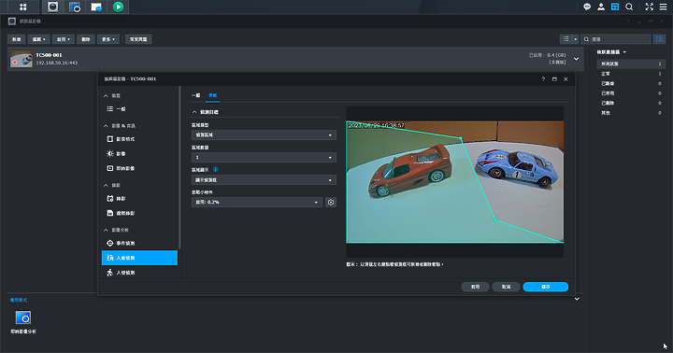673x353 pixels.
Task: Filter by 所有狀態 all status
Action: tap(631, 64)
